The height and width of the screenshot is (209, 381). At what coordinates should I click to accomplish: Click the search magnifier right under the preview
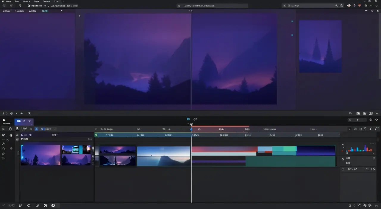(x=350, y=113)
